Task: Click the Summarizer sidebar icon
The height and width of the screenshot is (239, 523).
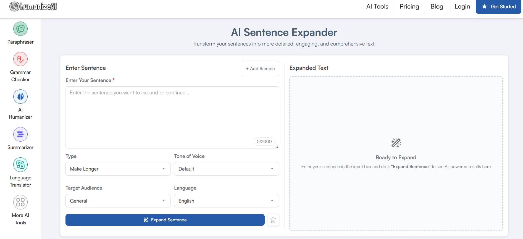Action: [x=20, y=134]
